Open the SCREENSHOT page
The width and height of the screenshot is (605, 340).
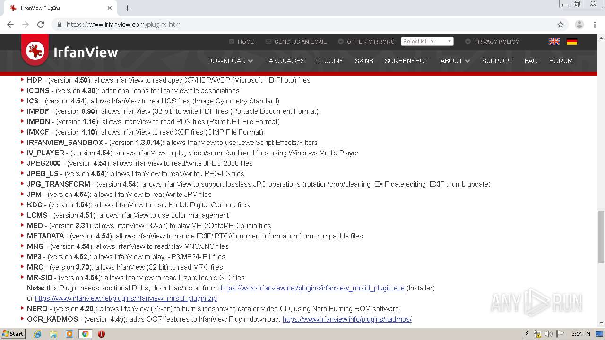tap(406, 61)
